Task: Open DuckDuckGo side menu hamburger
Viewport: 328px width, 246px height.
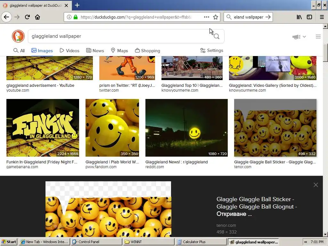Action: (x=318, y=37)
